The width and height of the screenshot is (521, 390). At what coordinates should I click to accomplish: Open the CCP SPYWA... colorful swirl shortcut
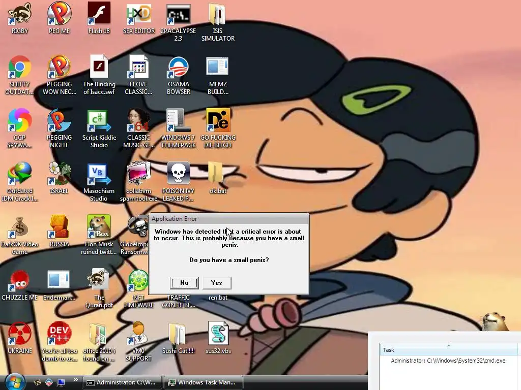20,128
